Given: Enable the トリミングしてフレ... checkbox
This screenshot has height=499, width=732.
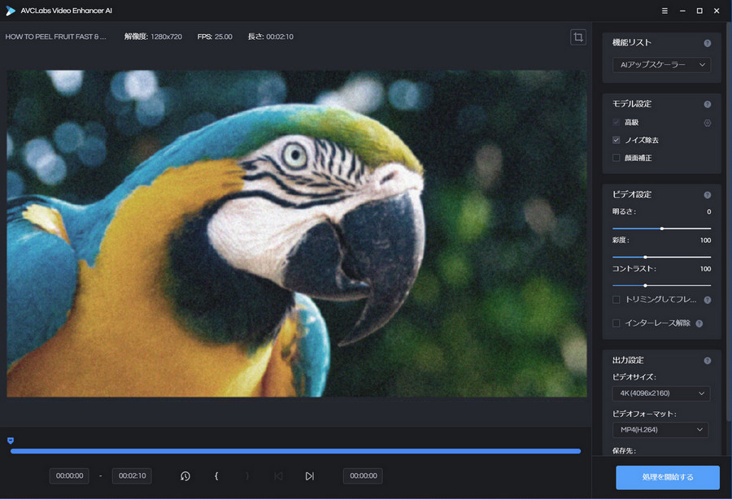Looking at the screenshot, I should (617, 299).
